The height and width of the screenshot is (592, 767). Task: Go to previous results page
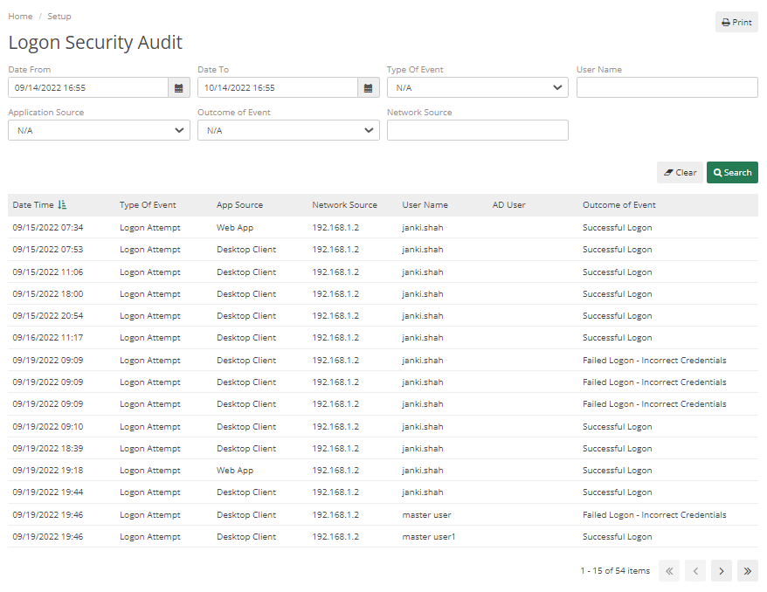coord(694,570)
